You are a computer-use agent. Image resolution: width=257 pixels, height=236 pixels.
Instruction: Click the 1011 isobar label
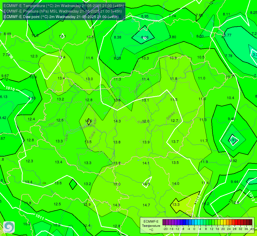40,217
